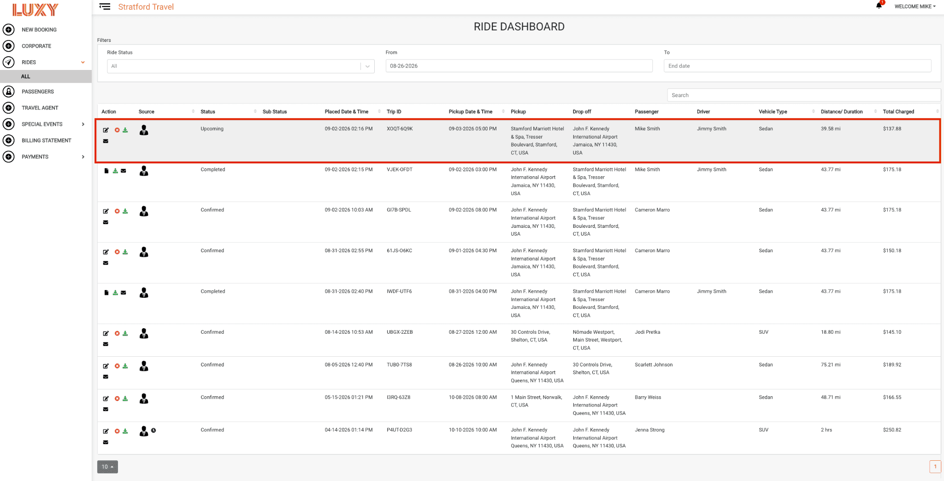Cancel ride XOQT-6Q9K with red X icon
The width and height of the screenshot is (944, 481).
tap(117, 130)
